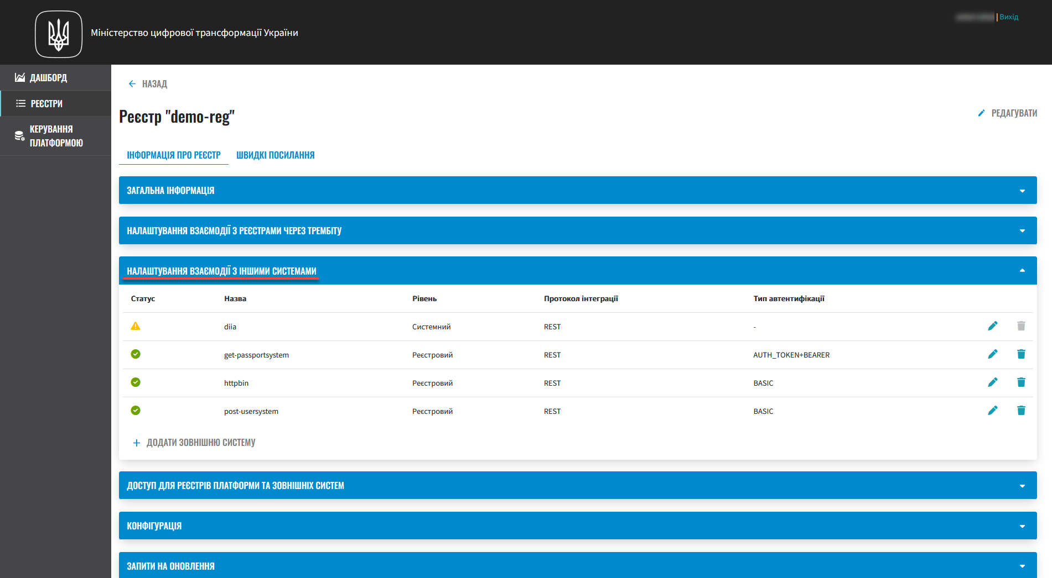The height and width of the screenshot is (578, 1052).
Task: Click the back arrow icon next to НАЗАД
Action: click(x=132, y=84)
